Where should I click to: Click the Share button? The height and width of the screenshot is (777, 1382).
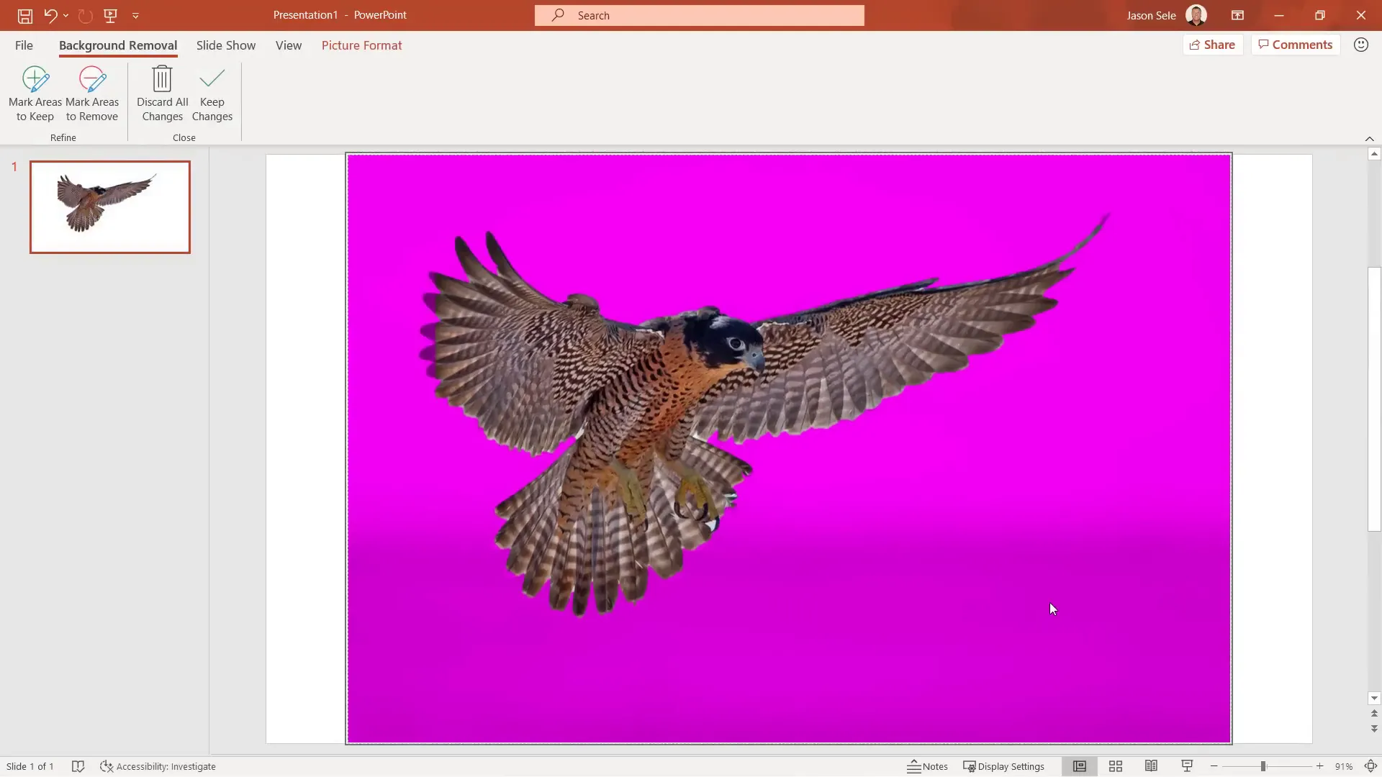pyautogui.click(x=1213, y=45)
